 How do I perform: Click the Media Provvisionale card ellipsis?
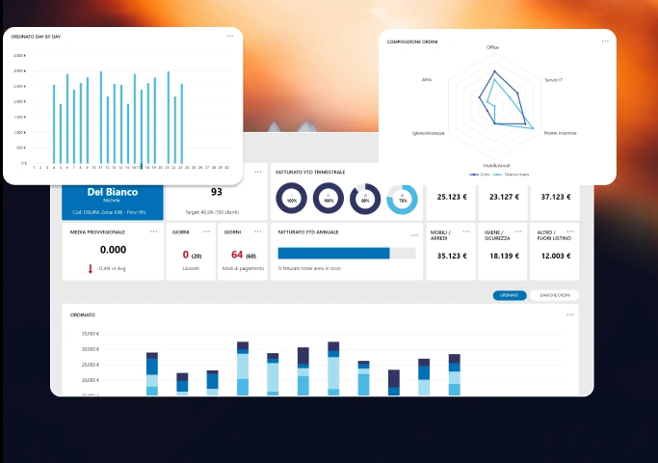point(153,232)
